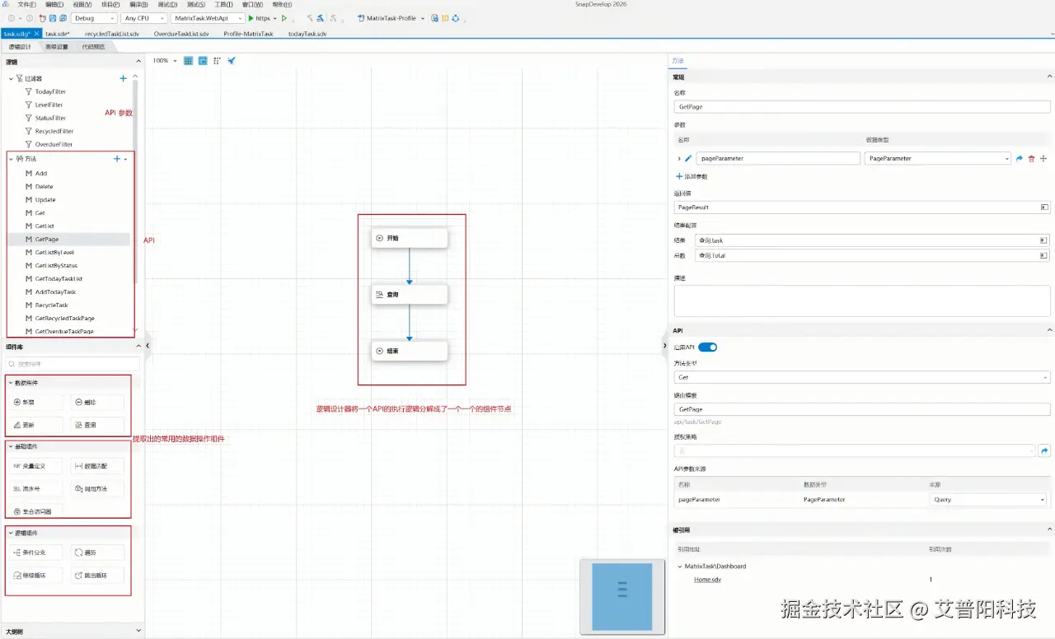This screenshot has height=639, width=1055.
Task: Select the 删除 data component
Action: pos(98,403)
